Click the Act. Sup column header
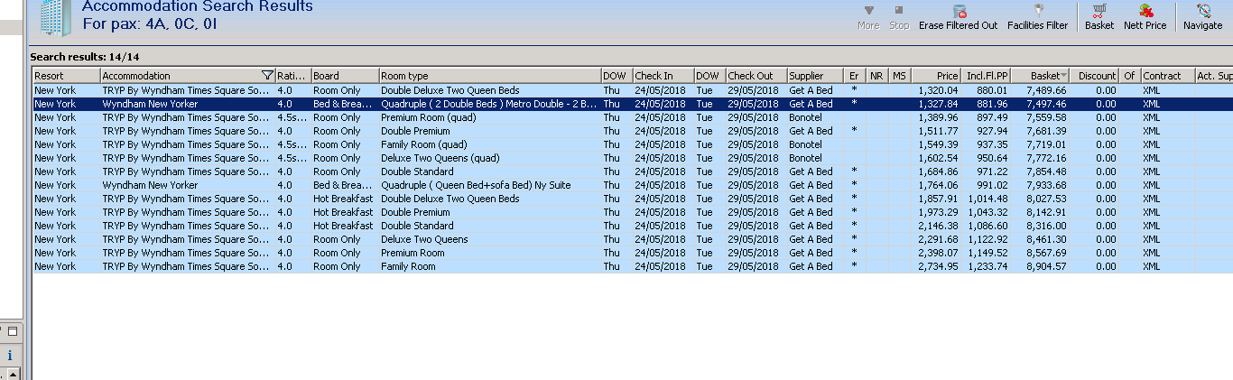The width and height of the screenshot is (1233, 380). (1214, 76)
